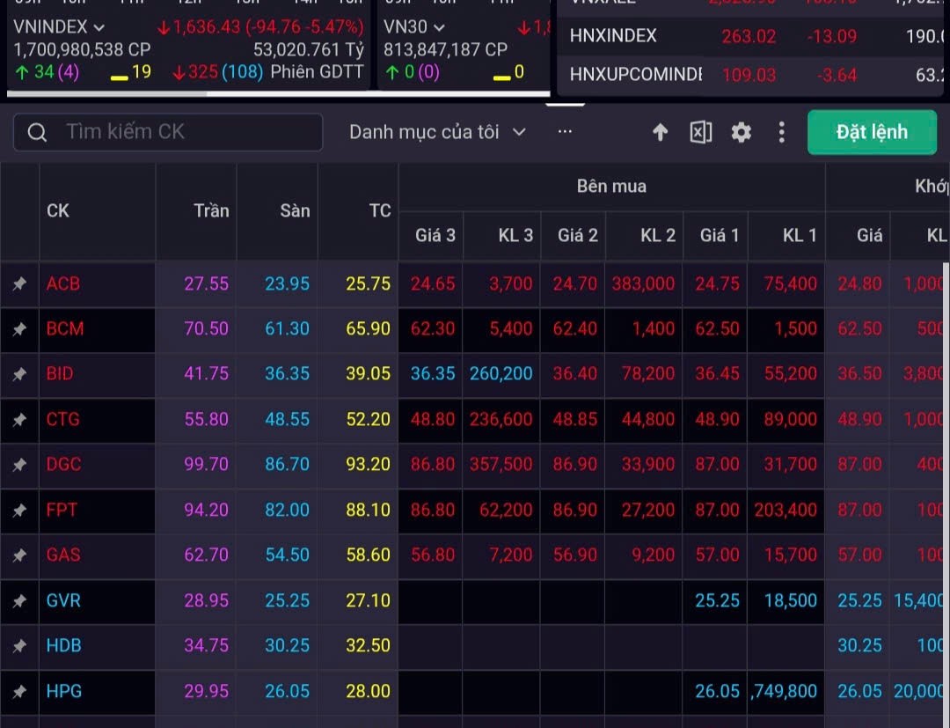
Task: Click GVR bid volume 18,500
Action: click(791, 600)
